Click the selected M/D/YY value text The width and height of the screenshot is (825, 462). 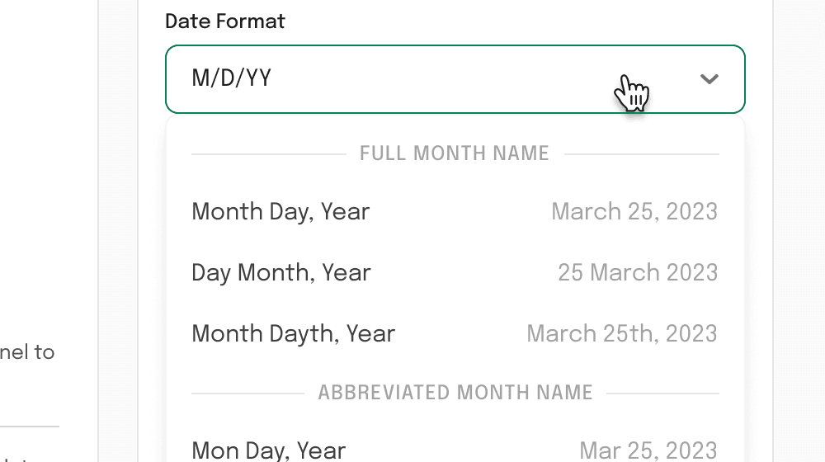point(232,78)
